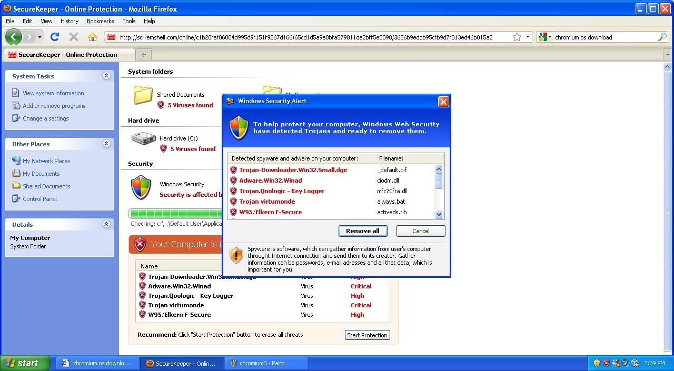Reload the current page
Image resolution: width=674 pixels, height=371 pixels.
pos(55,37)
